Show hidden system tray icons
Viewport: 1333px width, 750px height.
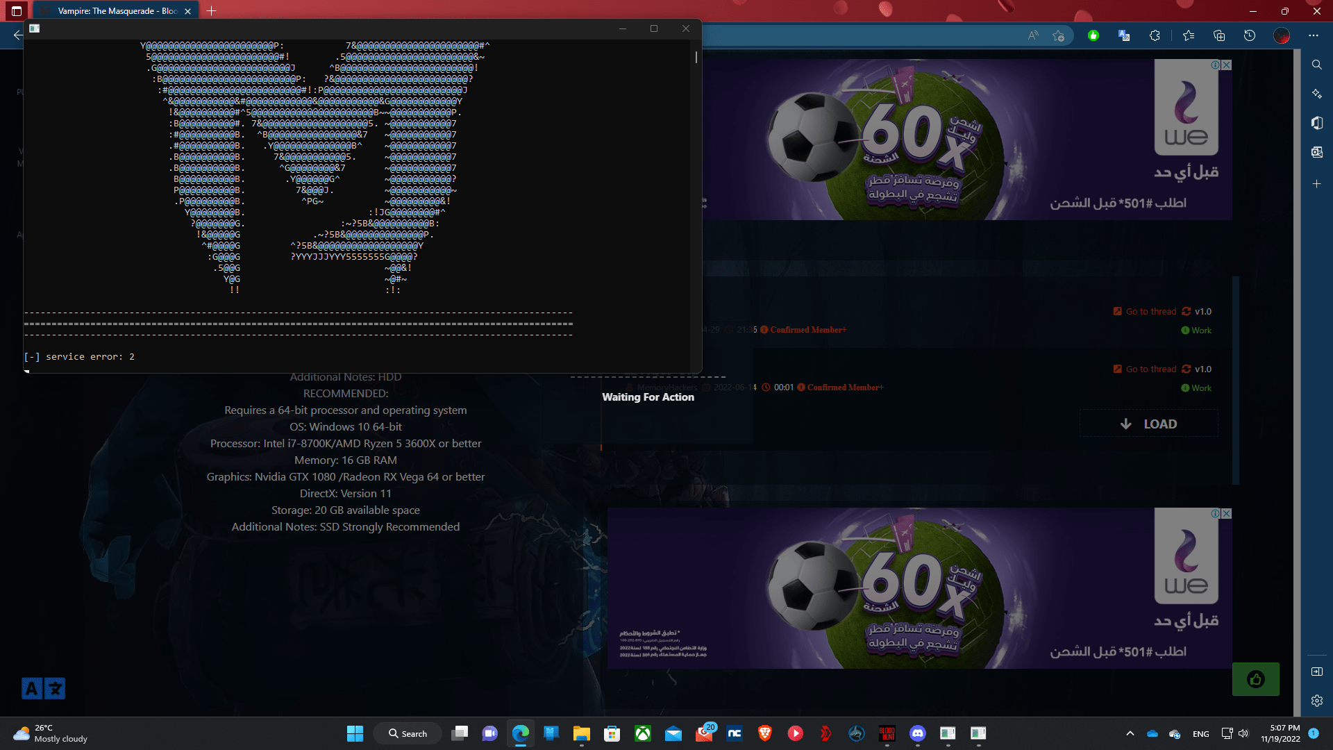point(1130,733)
